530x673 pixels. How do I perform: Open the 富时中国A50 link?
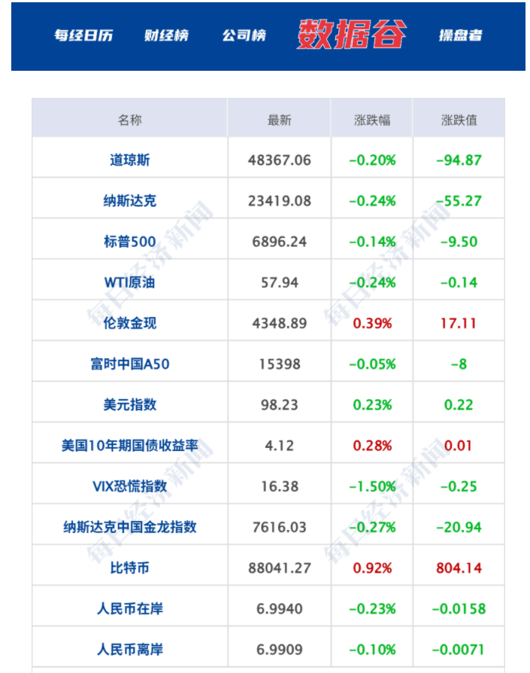(129, 364)
